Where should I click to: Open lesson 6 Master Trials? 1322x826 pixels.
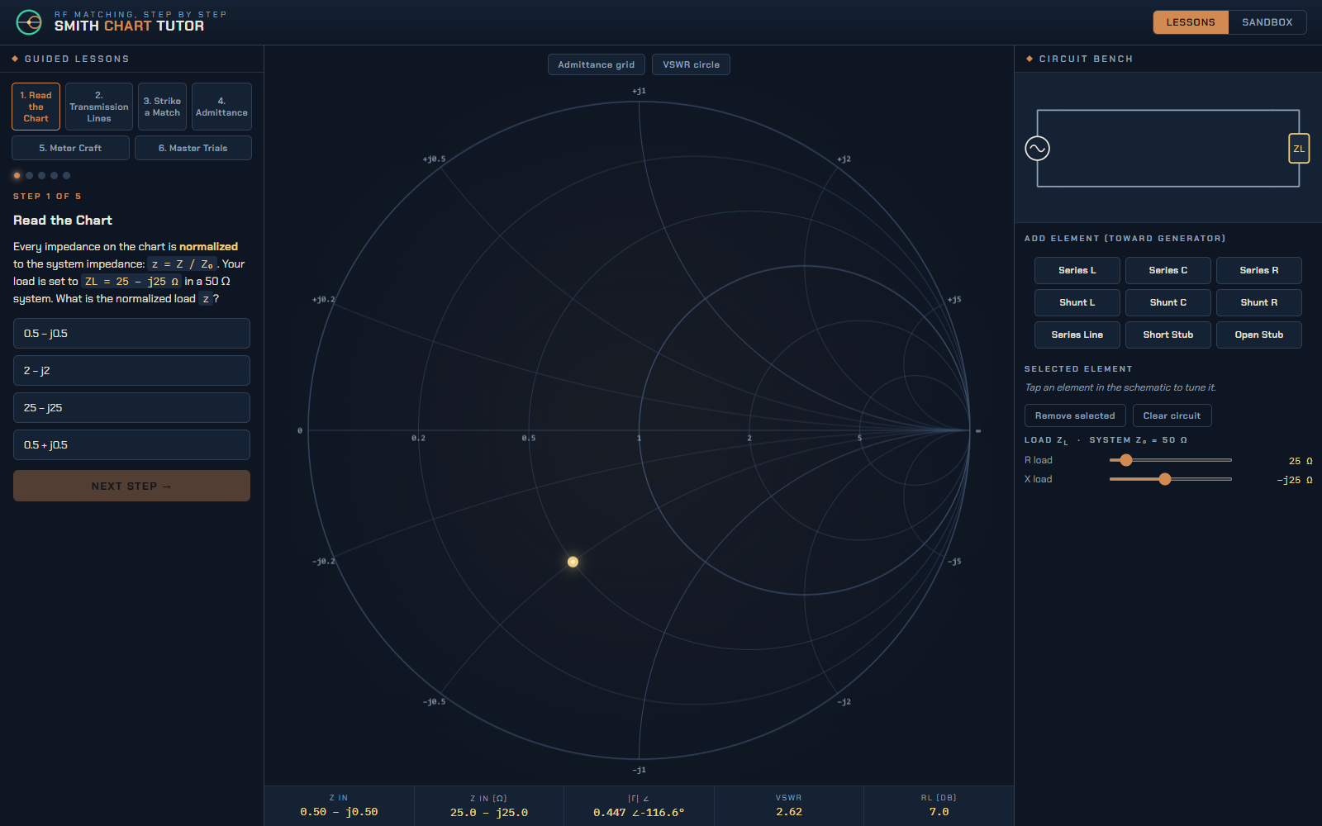pyautogui.click(x=193, y=148)
